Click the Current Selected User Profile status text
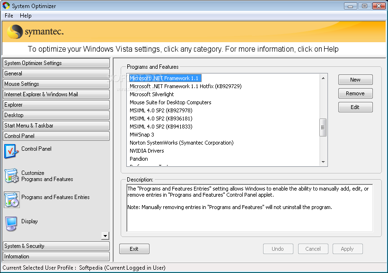Screen dimensions: 388x273 click(x=84, y=268)
